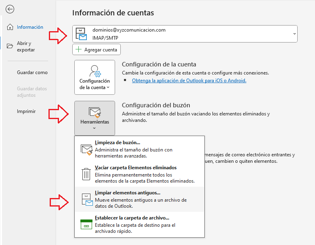Expand the account selector dropdown chevron
315x245 pixels.
click(293, 34)
